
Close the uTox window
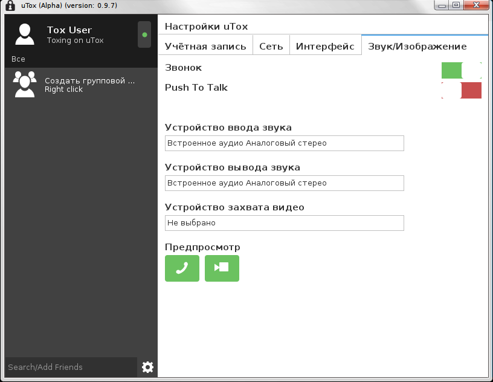[x=476, y=5]
